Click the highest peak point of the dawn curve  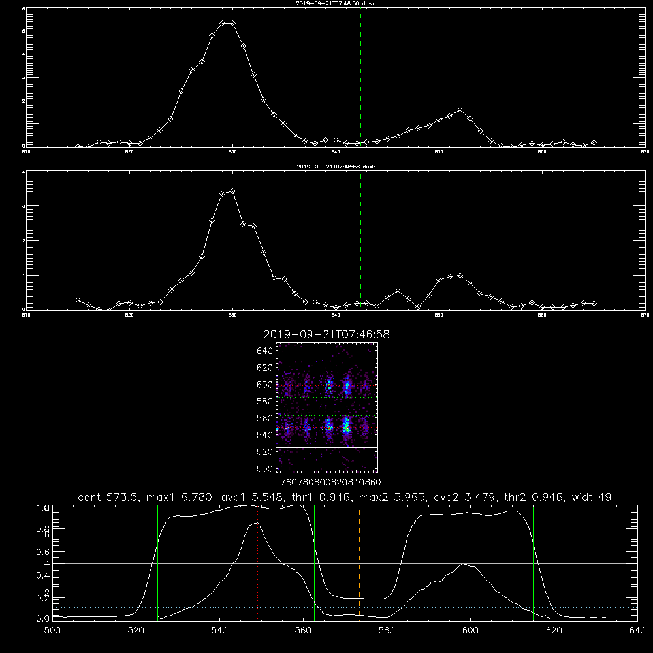227,24
